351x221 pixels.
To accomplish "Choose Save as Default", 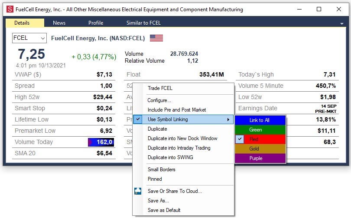I will 184,210.
